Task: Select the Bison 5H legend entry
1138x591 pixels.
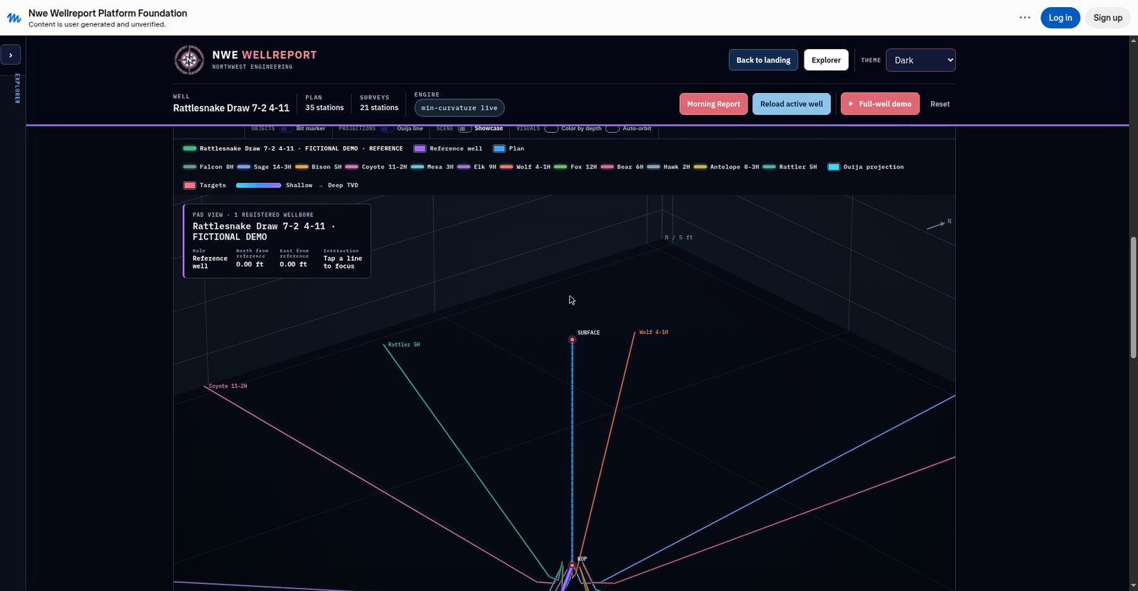Action: pos(319,167)
